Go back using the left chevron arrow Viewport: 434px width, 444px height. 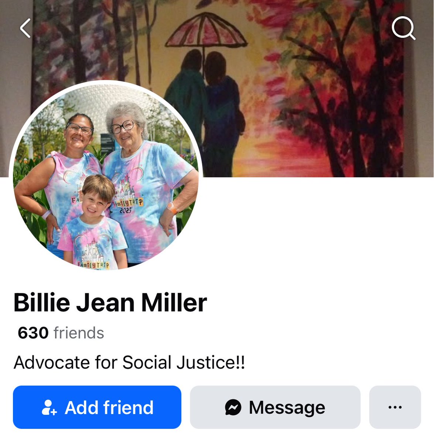coord(25,28)
